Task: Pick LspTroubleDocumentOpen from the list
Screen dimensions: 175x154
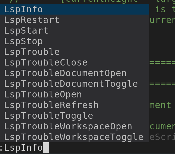Action: (x=75, y=73)
